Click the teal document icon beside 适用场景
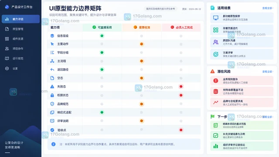The height and width of the screenshot is (157, 279). click(x=212, y=8)
